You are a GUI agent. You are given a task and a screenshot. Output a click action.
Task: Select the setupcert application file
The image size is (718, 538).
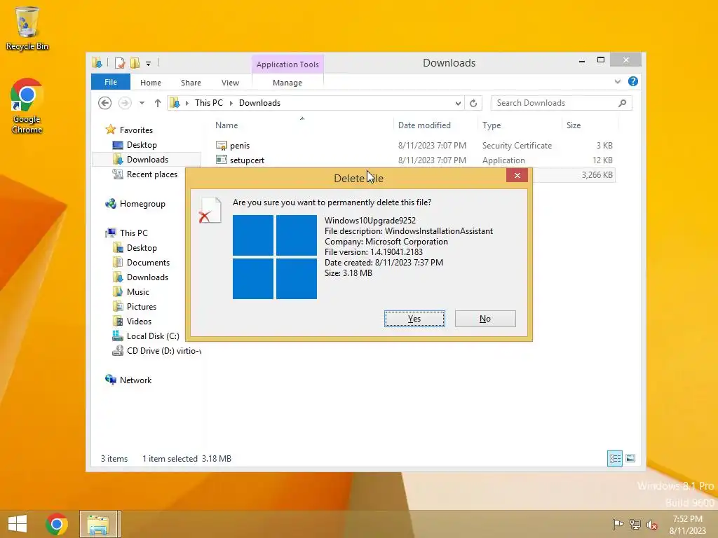click(247, 160)
